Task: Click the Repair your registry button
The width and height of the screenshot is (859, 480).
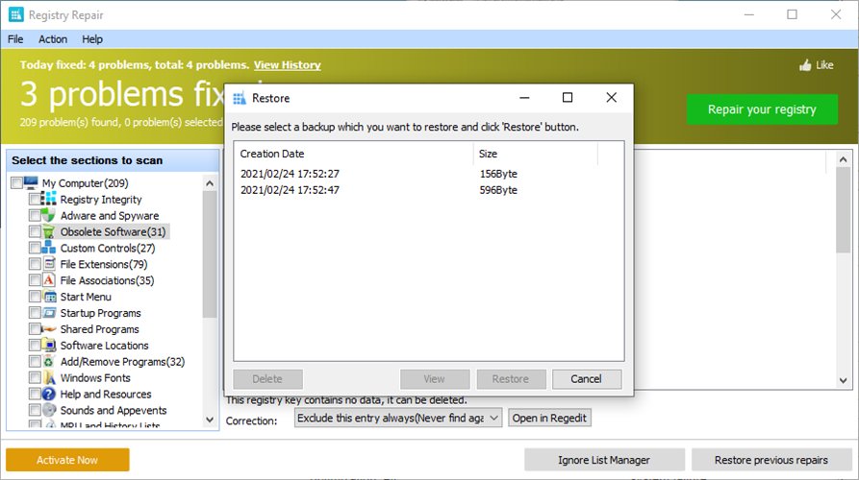Action: point(762,109)
